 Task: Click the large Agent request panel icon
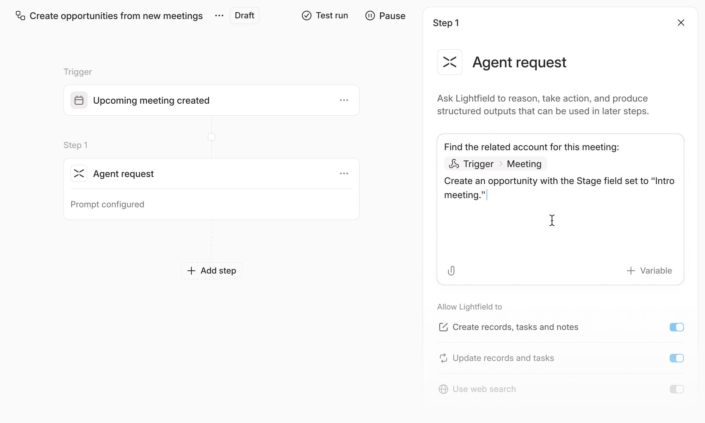pyautogui.click(x=450, y=62)
